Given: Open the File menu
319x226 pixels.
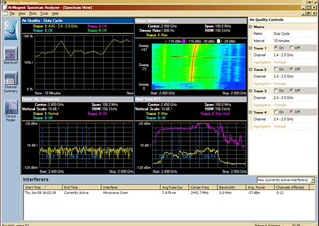Looking at the screenshot, I should (x=12, y=14).
